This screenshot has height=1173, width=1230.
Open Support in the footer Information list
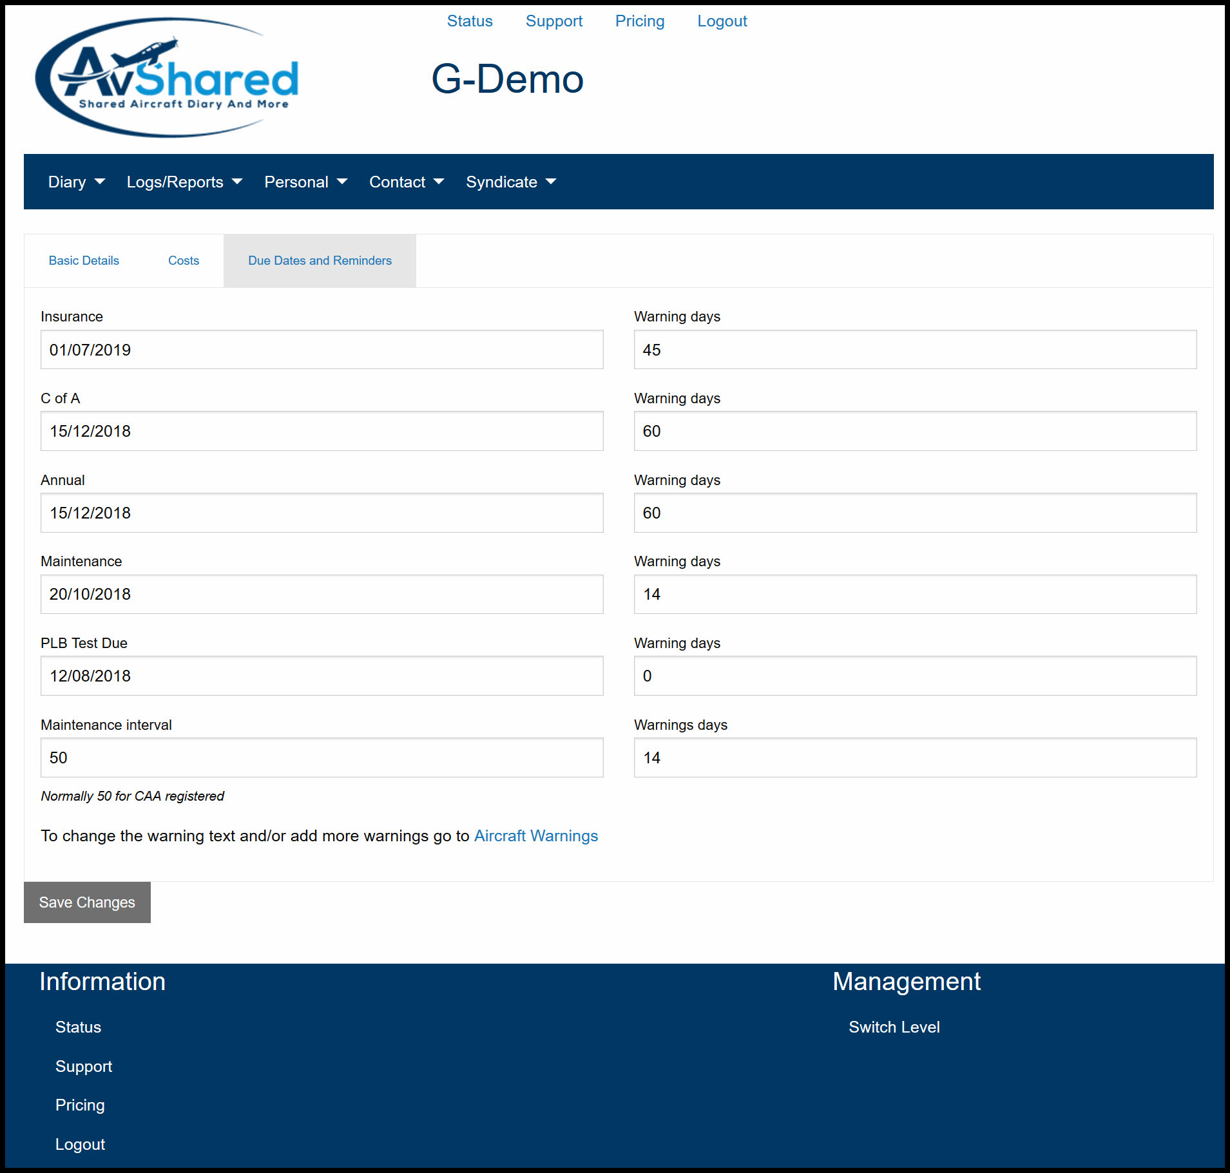click(84, 1067)
